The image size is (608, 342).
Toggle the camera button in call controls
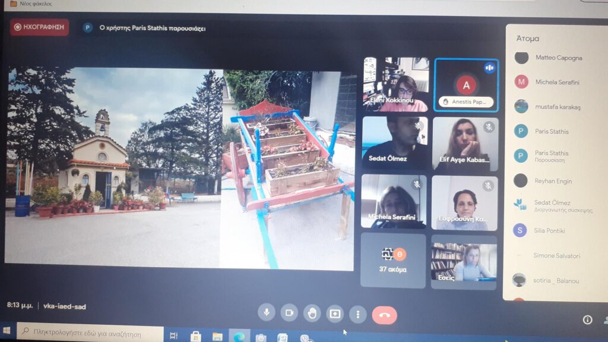[x=289, y=313]
